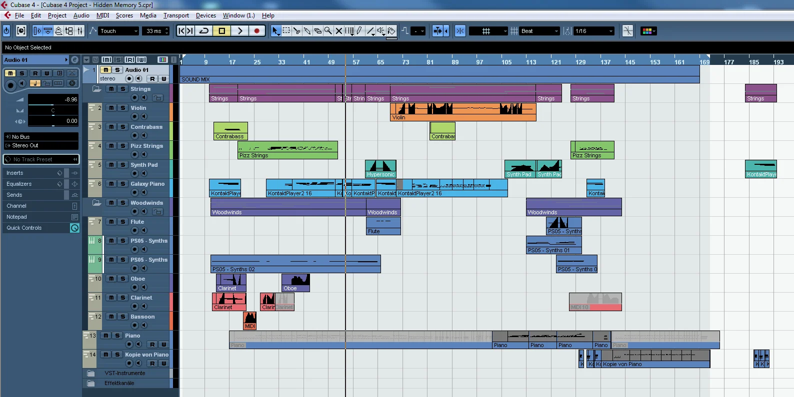Enable the Record transport button
Viewport: 794px width, 397px height.
[257, 31]
